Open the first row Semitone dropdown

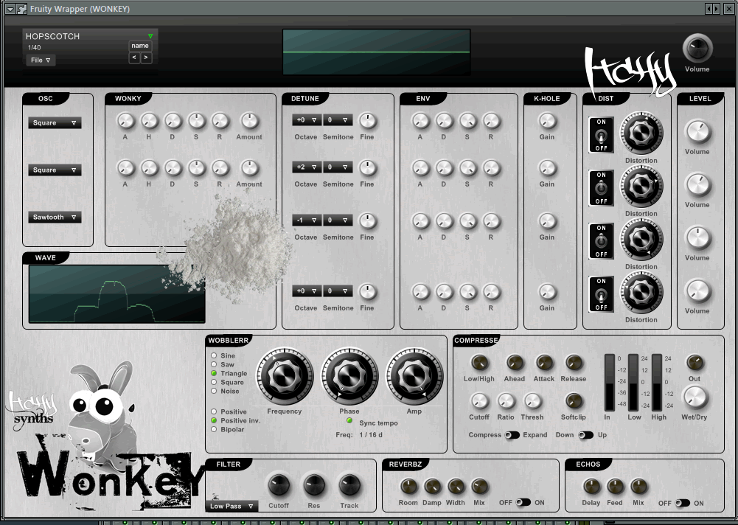pyautogui.click(x=338, y=120)
